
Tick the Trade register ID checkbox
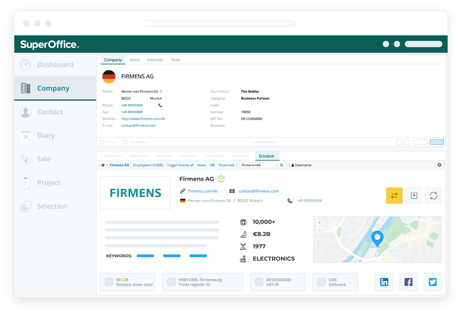172,282
